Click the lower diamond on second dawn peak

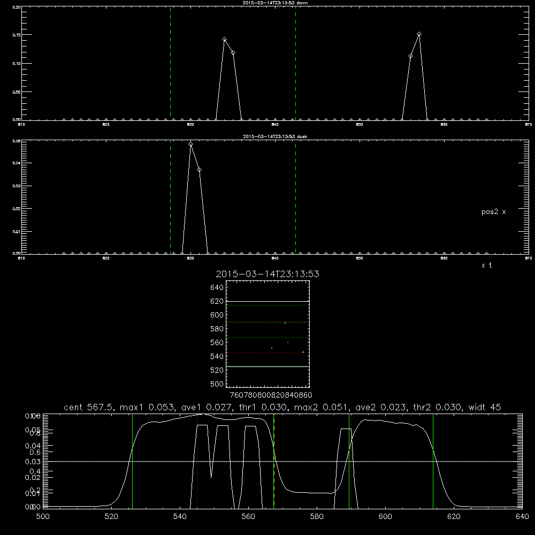coord(411,56)
